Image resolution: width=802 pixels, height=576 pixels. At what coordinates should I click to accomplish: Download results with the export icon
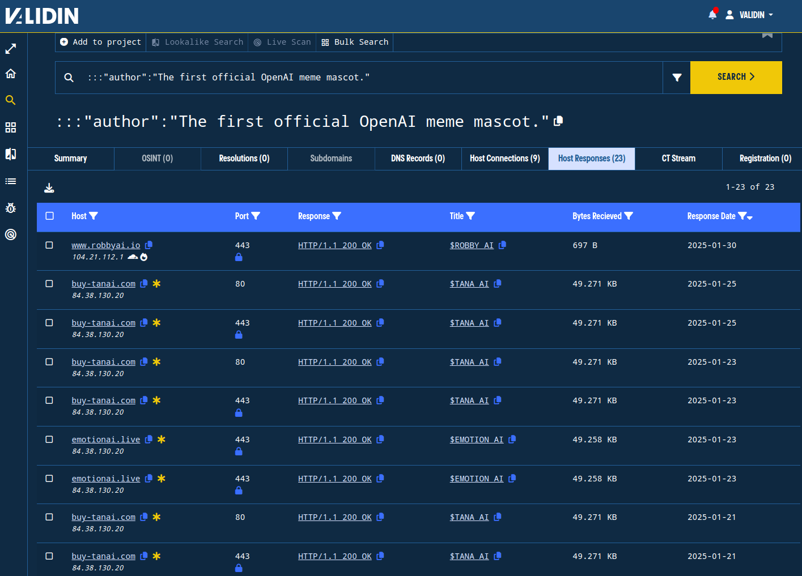click(49, 188)
